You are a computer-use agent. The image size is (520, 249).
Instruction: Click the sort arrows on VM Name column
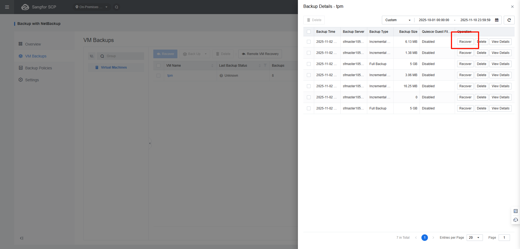(x=212, y=66)
